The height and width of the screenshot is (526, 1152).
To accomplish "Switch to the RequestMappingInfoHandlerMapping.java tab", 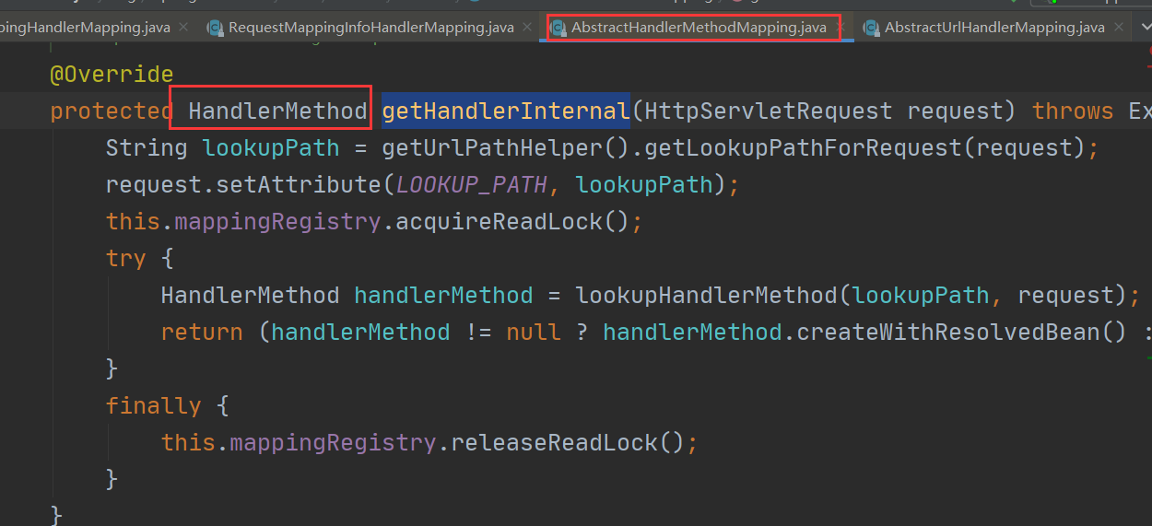I will coord(370,28).
